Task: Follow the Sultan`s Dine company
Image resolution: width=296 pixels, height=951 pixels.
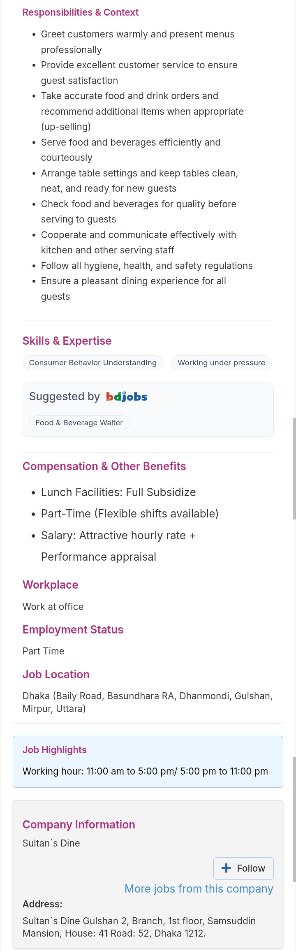Action: coord(243,868)
